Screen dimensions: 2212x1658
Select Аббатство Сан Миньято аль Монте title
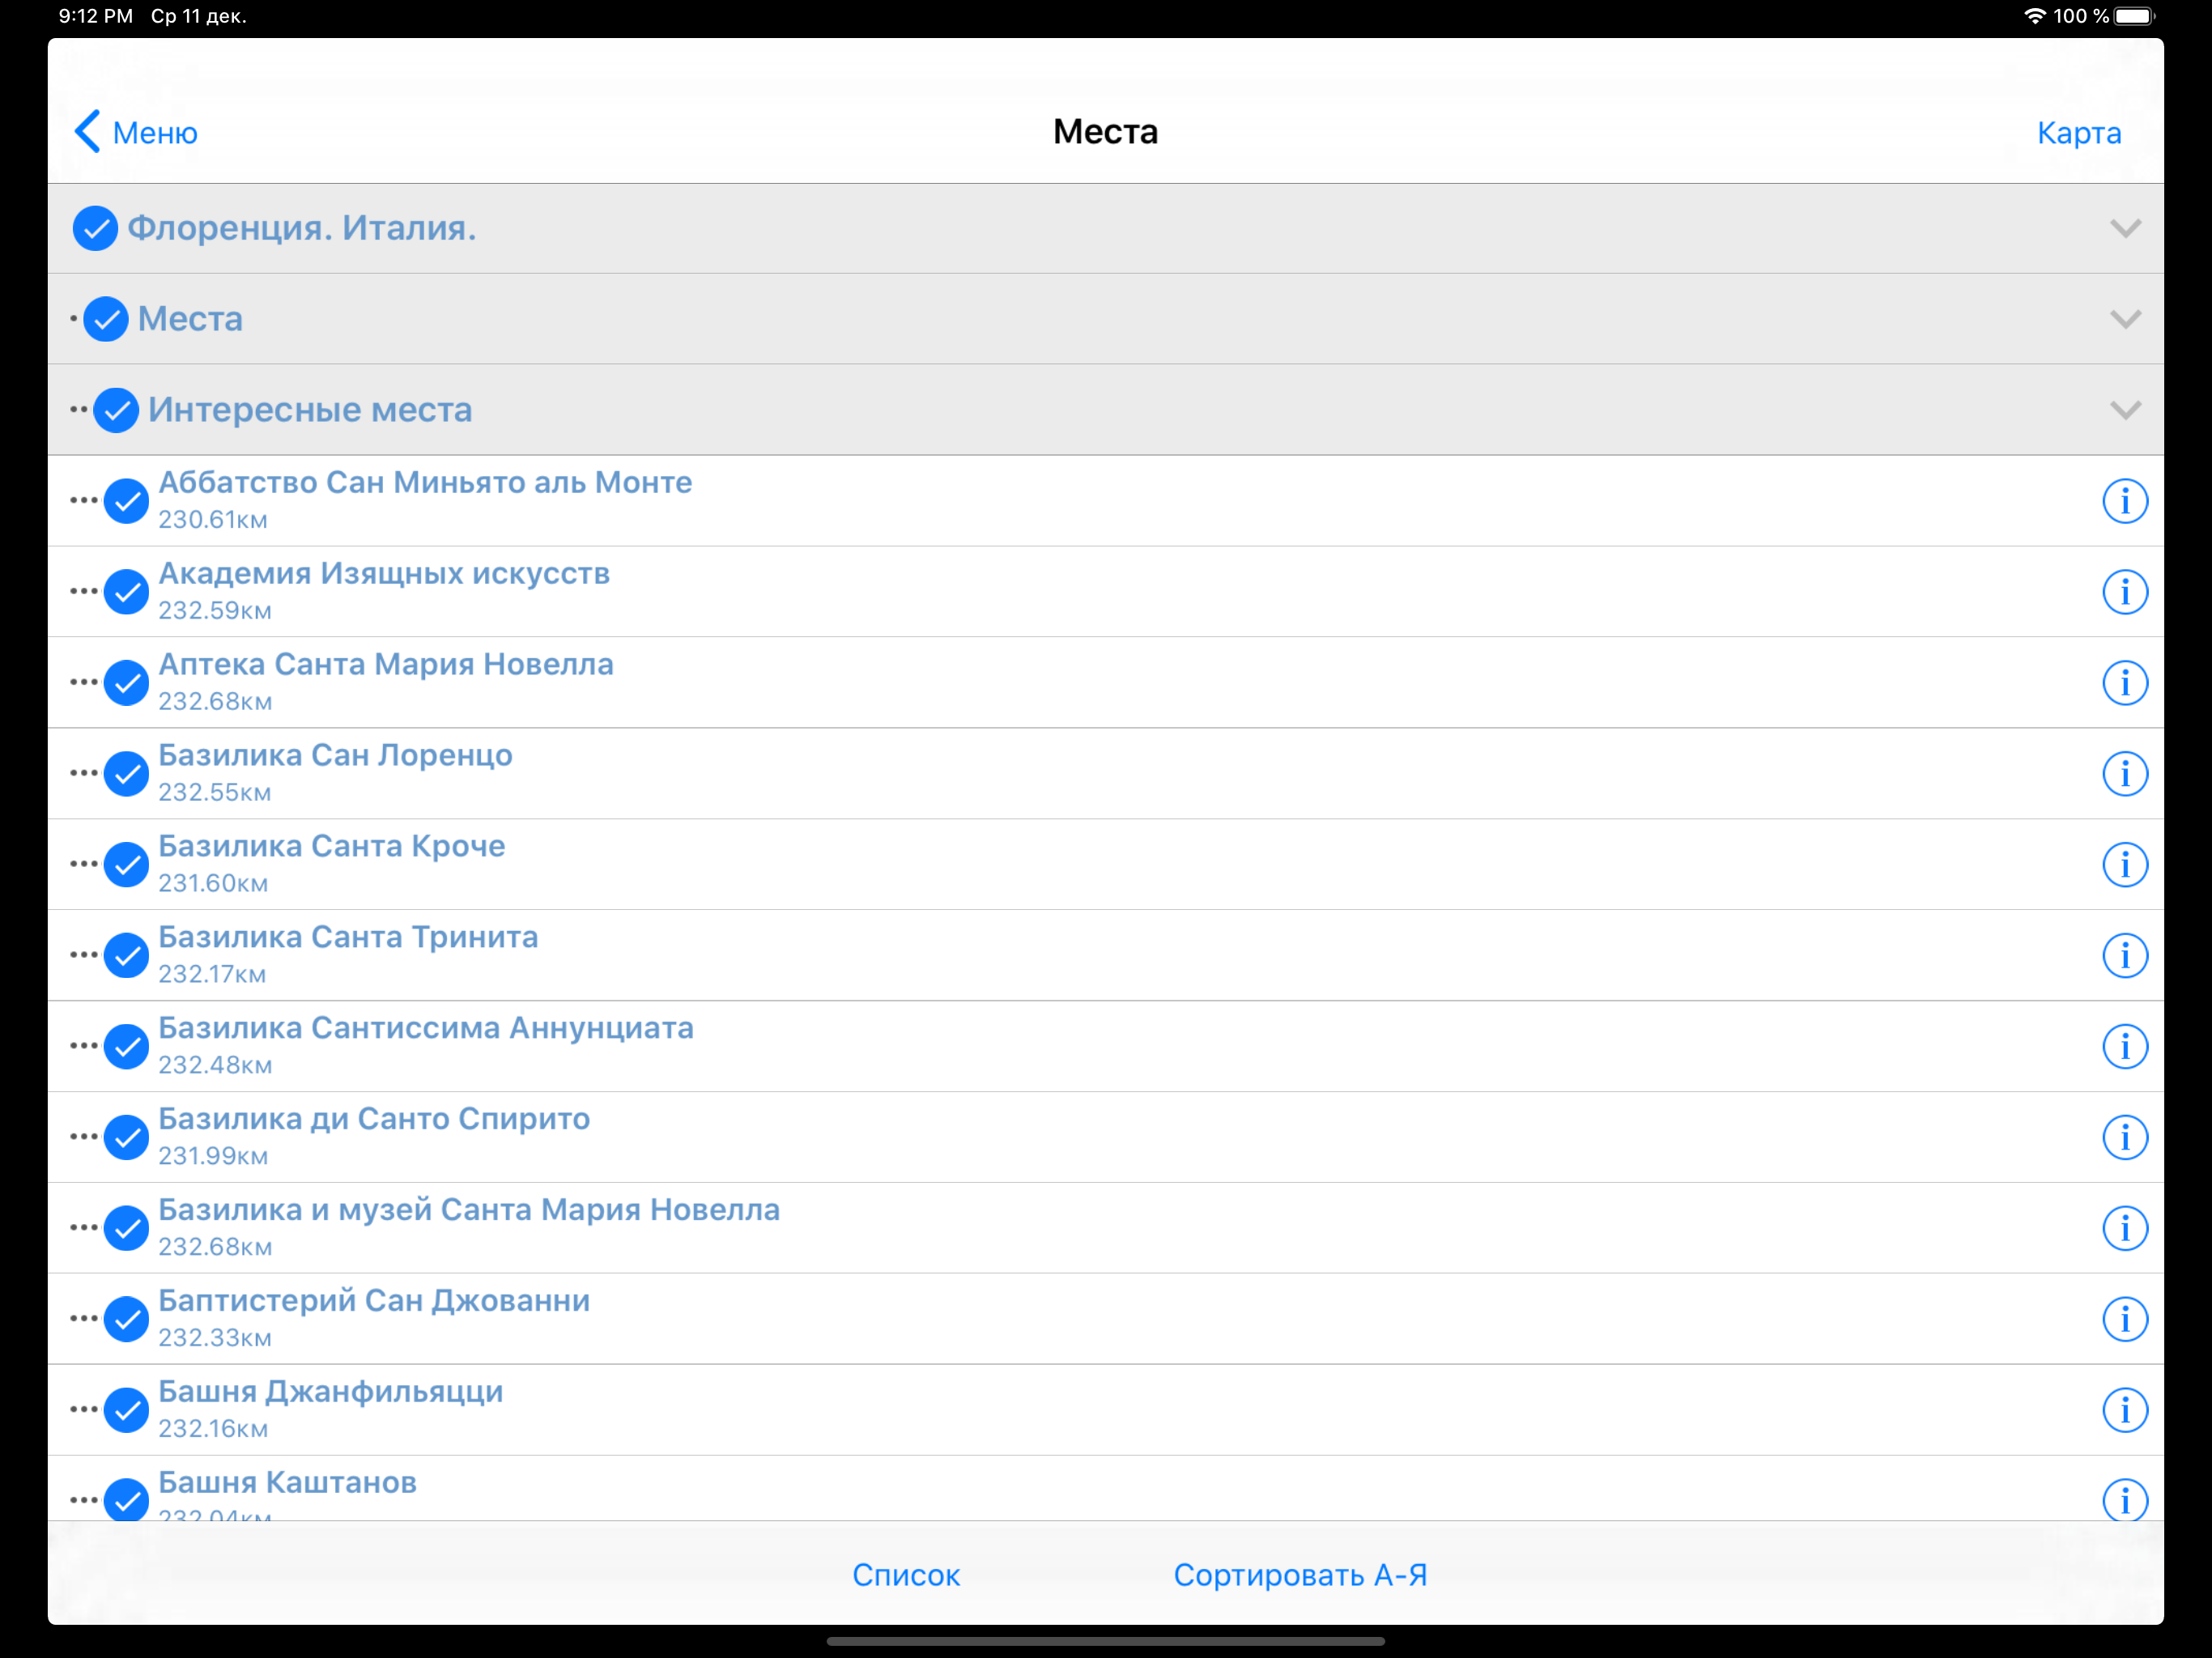pos(425,483)
